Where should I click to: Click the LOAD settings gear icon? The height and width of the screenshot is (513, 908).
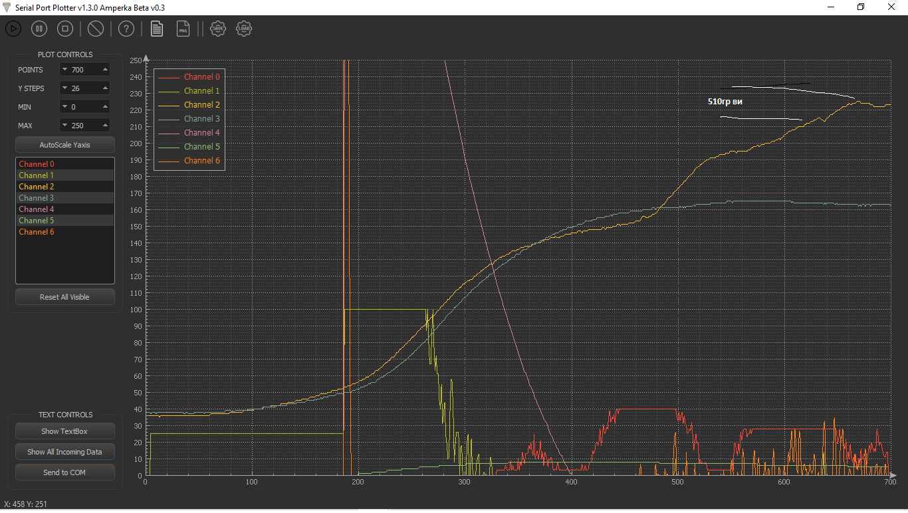(x=244, y=29)
